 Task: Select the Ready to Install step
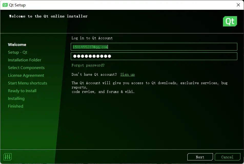[22, 91]
